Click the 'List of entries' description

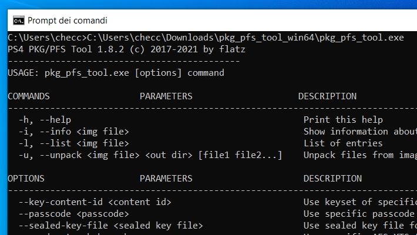point(343,143)
